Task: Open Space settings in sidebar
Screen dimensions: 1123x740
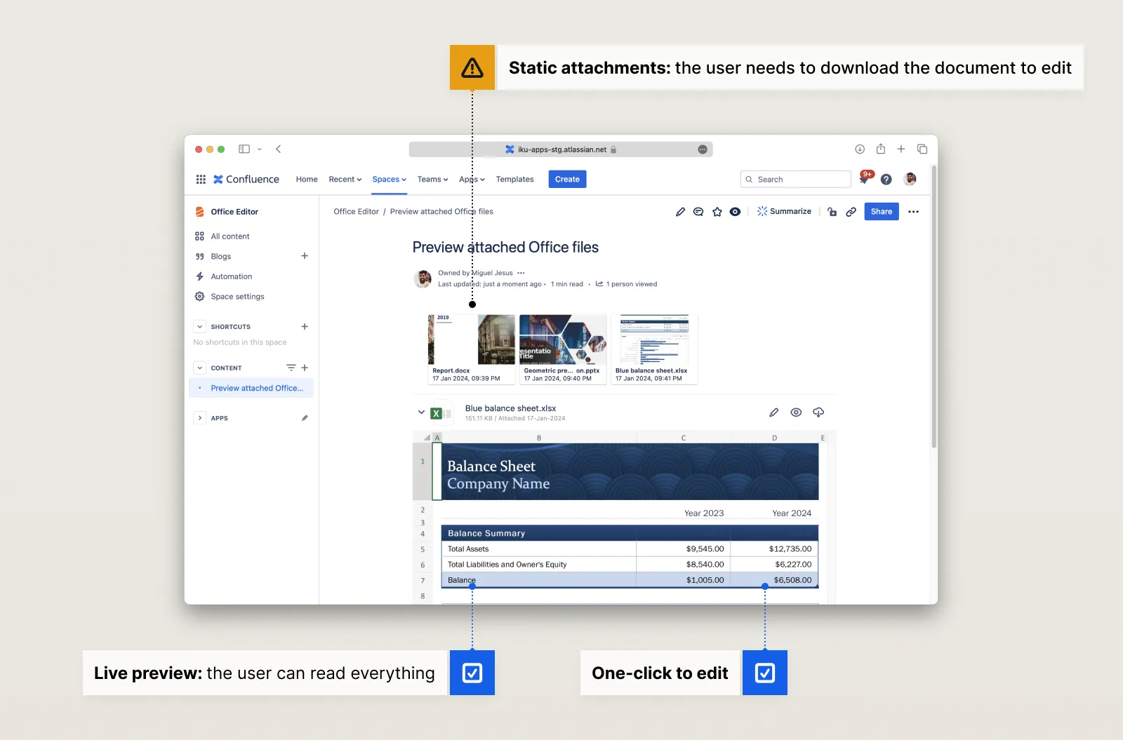Action: click(x=237, y=297)
